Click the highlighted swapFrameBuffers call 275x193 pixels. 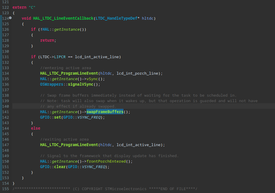click(105, 111)
